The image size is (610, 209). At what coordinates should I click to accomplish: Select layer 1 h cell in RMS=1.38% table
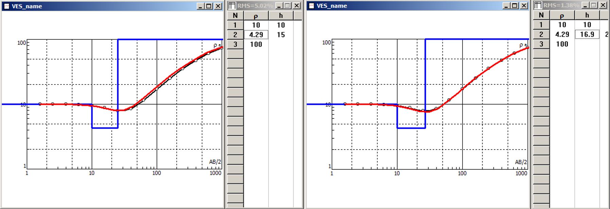point(587,25)
